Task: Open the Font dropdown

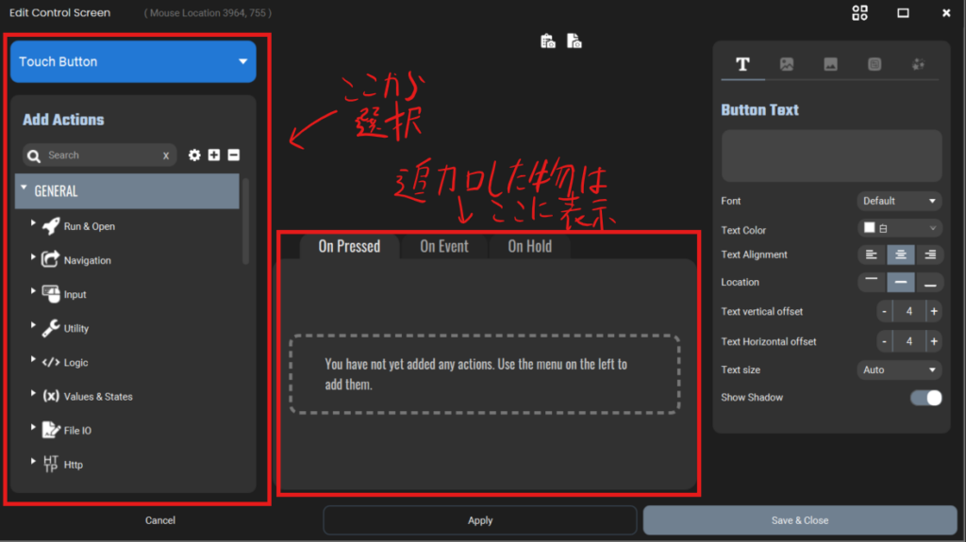Action: [x=899, y=201]
